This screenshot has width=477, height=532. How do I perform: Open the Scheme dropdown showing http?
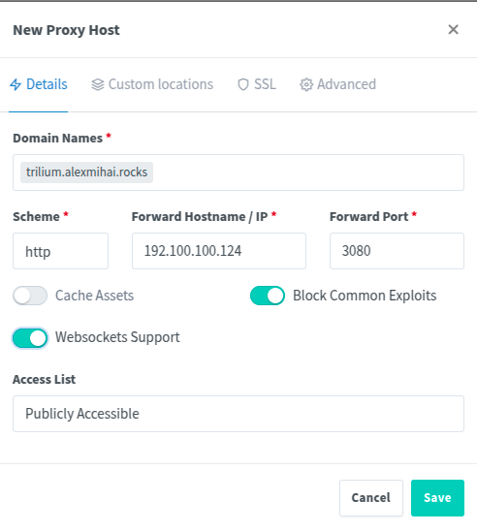60,251
